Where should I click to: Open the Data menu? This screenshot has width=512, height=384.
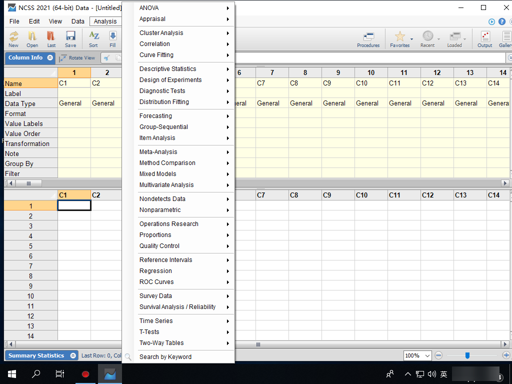click(x=77, y=21)
